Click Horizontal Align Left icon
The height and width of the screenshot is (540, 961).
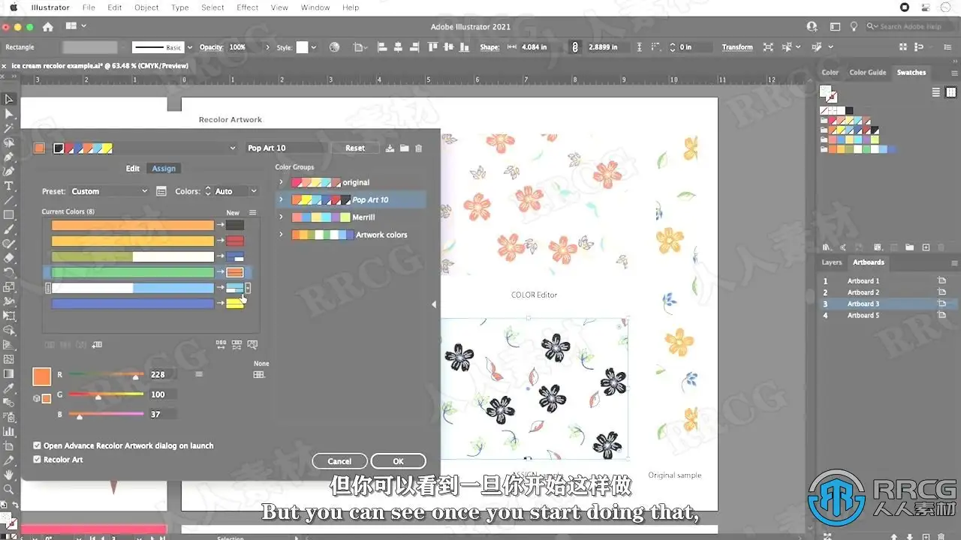(381, 46)
